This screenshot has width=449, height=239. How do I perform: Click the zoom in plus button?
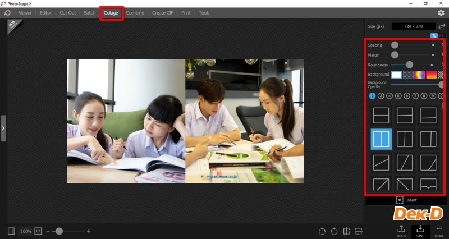click(x=89, y=231)
